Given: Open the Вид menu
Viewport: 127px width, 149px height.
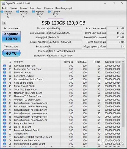Looking at the screenshot, I should pos(32,8).
